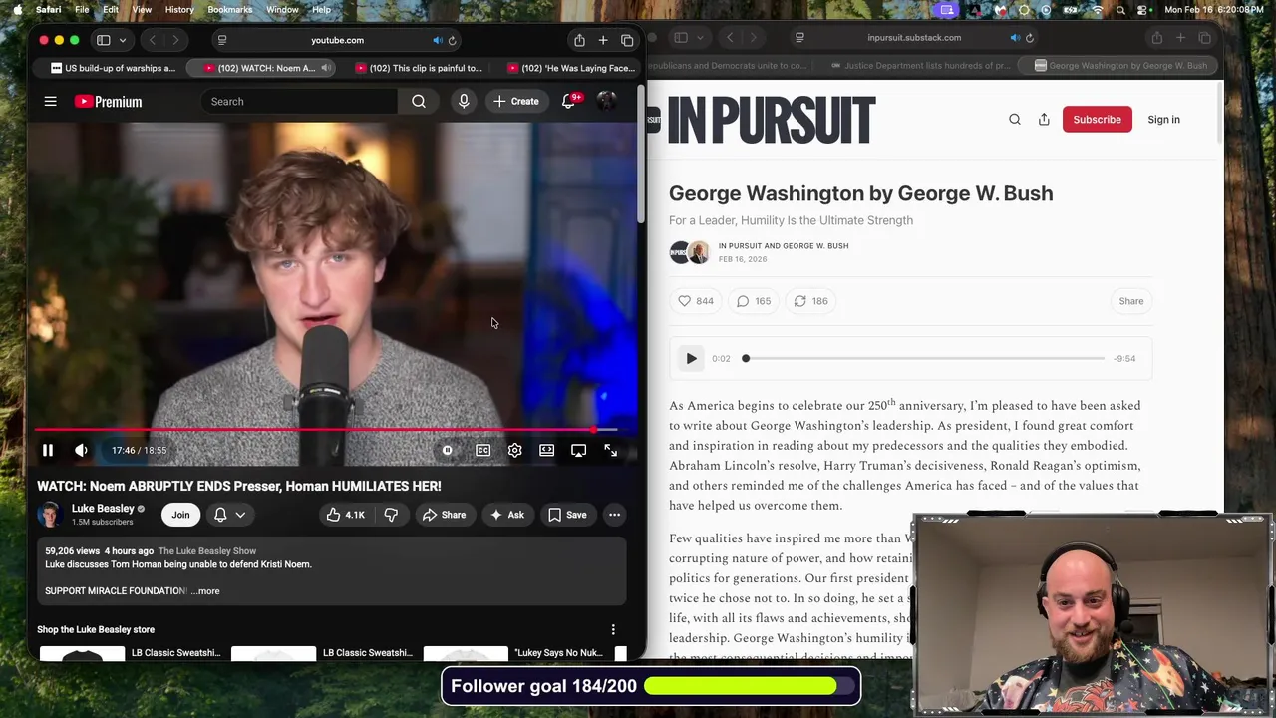Like the article with 844 hearts
This screenshot has width=1276, height=718.
[x=696, y=301]
